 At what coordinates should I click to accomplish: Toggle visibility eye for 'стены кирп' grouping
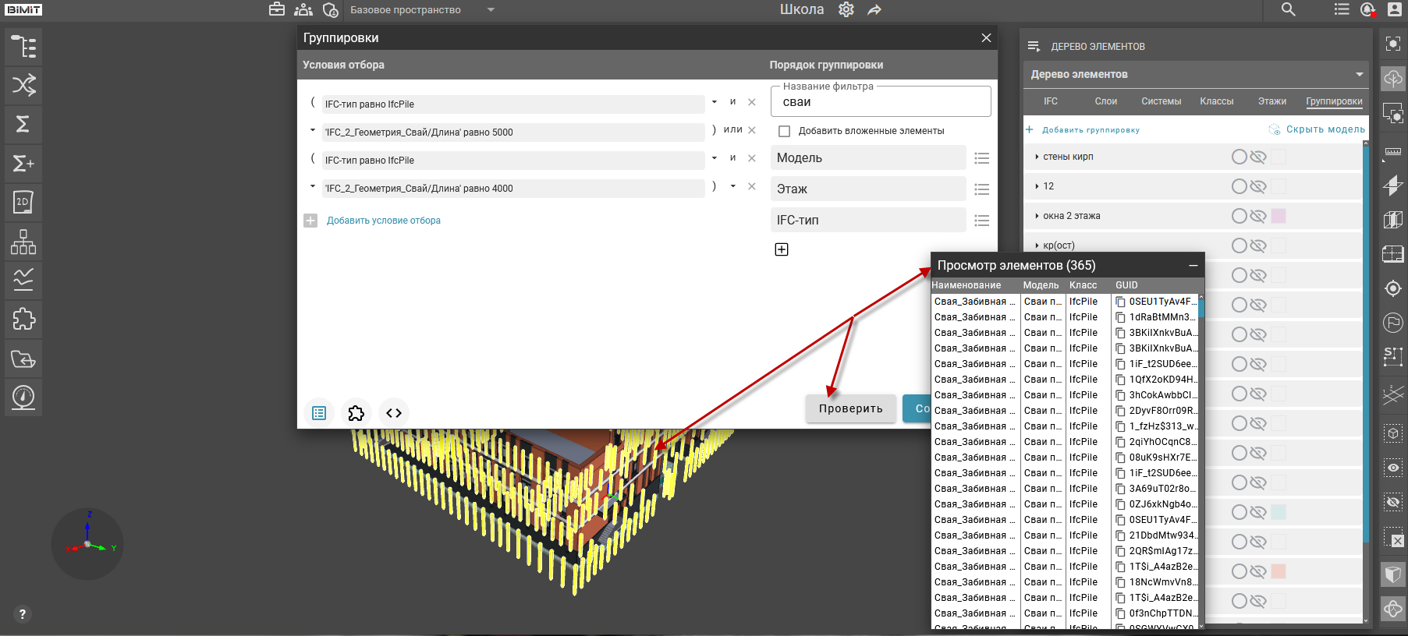coord(1258,157)
